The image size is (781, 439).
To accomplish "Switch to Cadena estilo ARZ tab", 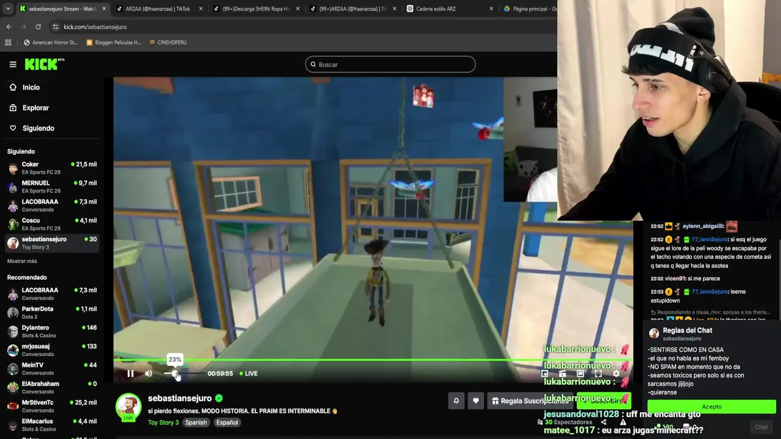I will coord(448,9).
